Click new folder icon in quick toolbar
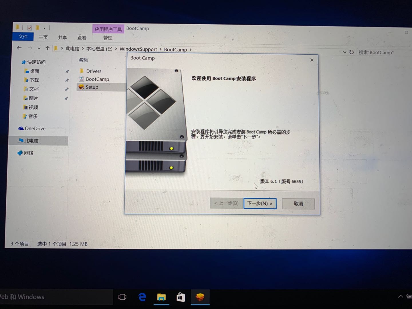Screen dimensions: 412x309 pyautogui.click(x=37, y=27)
